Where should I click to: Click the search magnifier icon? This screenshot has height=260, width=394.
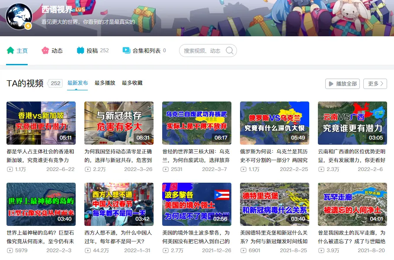click(x=230, y=51)
